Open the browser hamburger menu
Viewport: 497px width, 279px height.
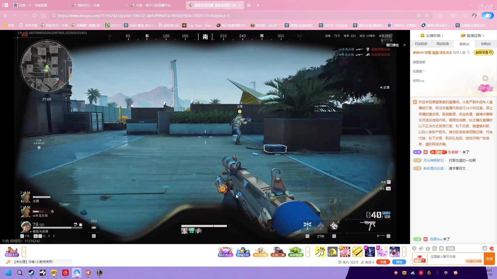pos(465,16)
